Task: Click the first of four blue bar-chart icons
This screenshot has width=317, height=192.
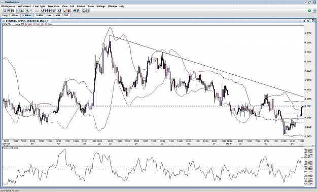Action: click(43, 11)
